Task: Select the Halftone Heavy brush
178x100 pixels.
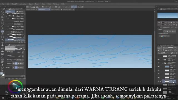Action: tap(15, 21)
